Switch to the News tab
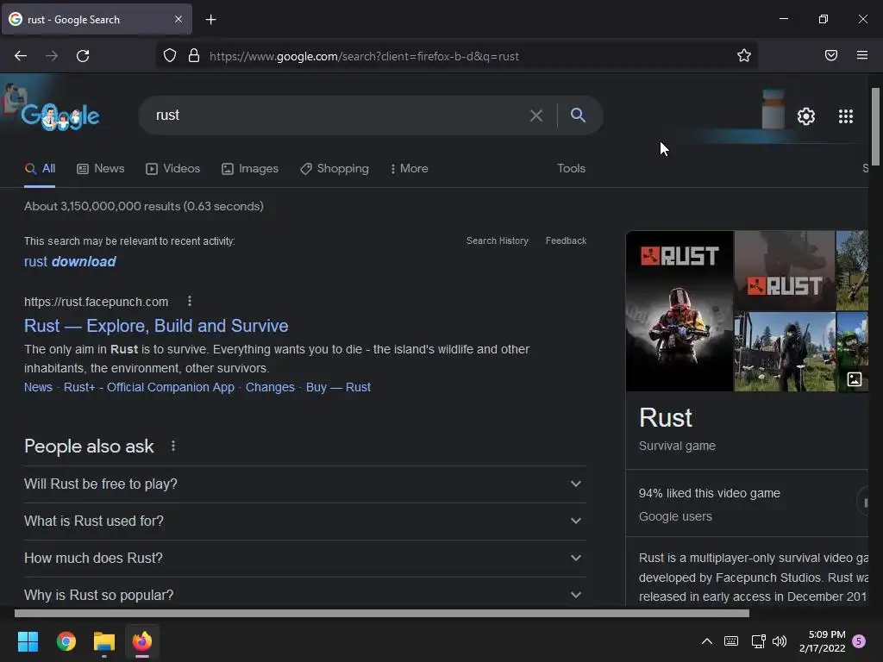 point(101,168)
